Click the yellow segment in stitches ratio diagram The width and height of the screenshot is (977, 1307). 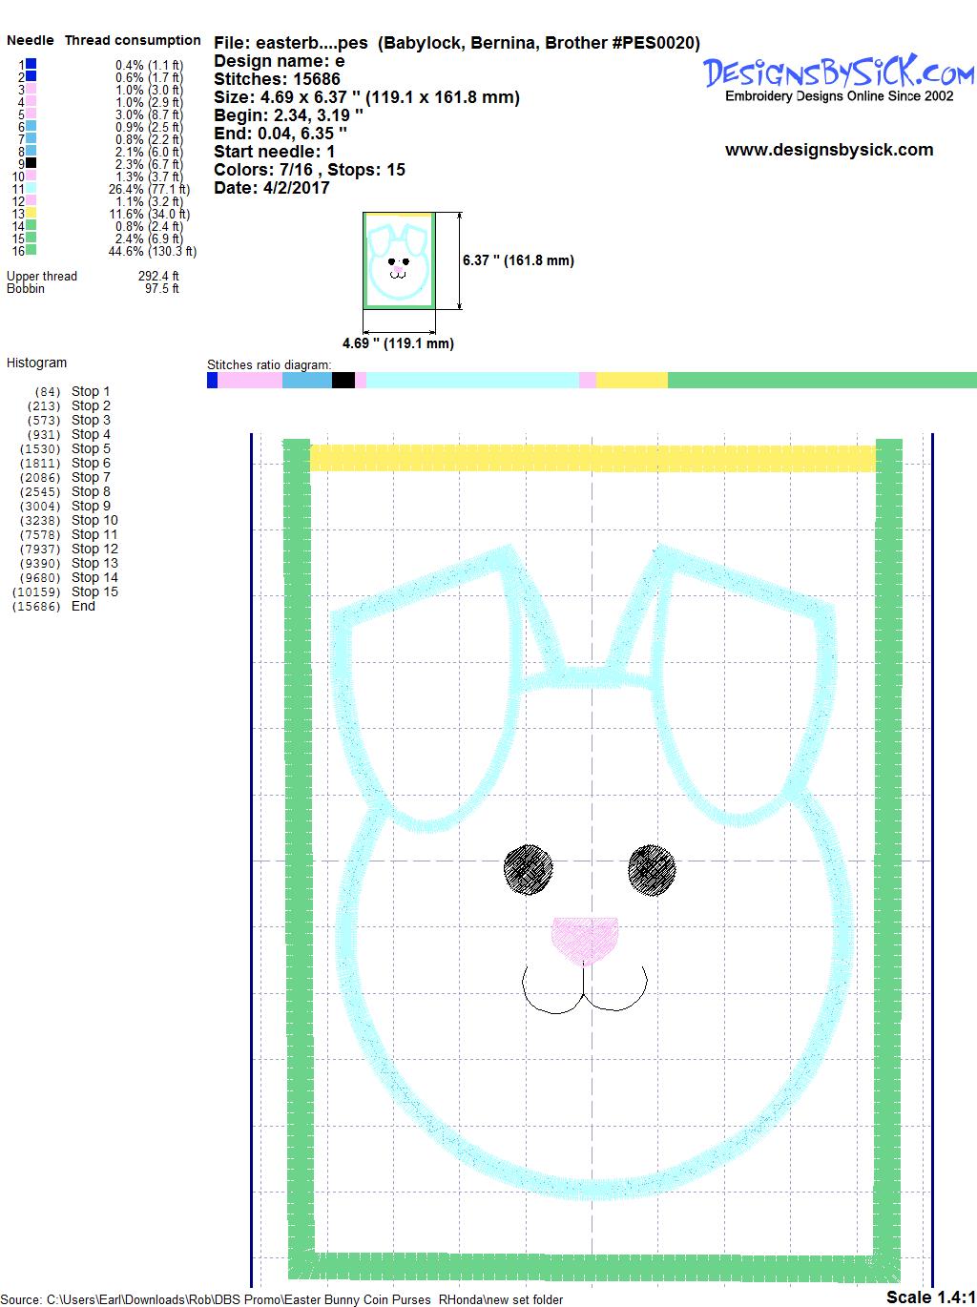tap(632, 381)
